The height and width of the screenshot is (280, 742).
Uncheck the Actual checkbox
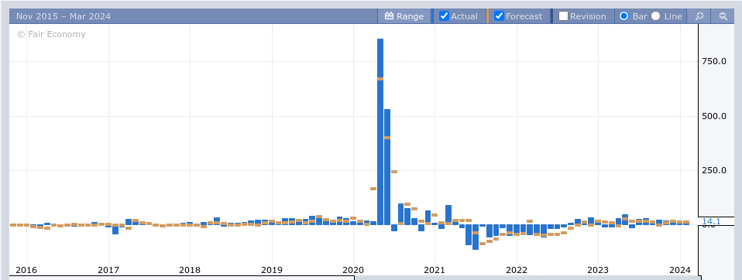click(x=444, y=16)
